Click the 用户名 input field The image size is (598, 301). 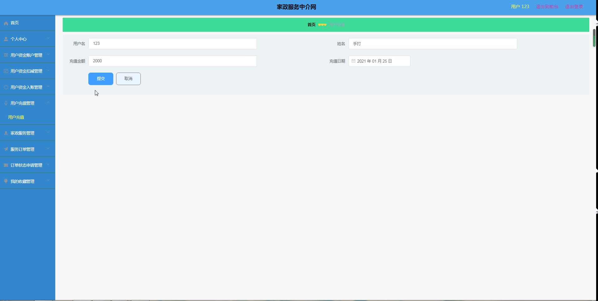coord(173,44)
